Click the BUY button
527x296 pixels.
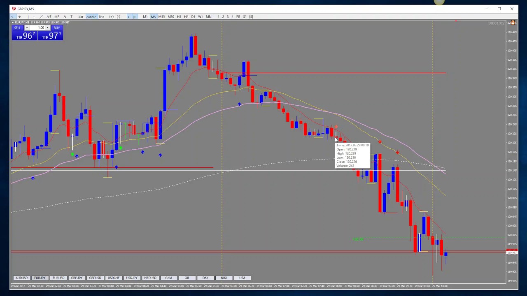[56, 28]
